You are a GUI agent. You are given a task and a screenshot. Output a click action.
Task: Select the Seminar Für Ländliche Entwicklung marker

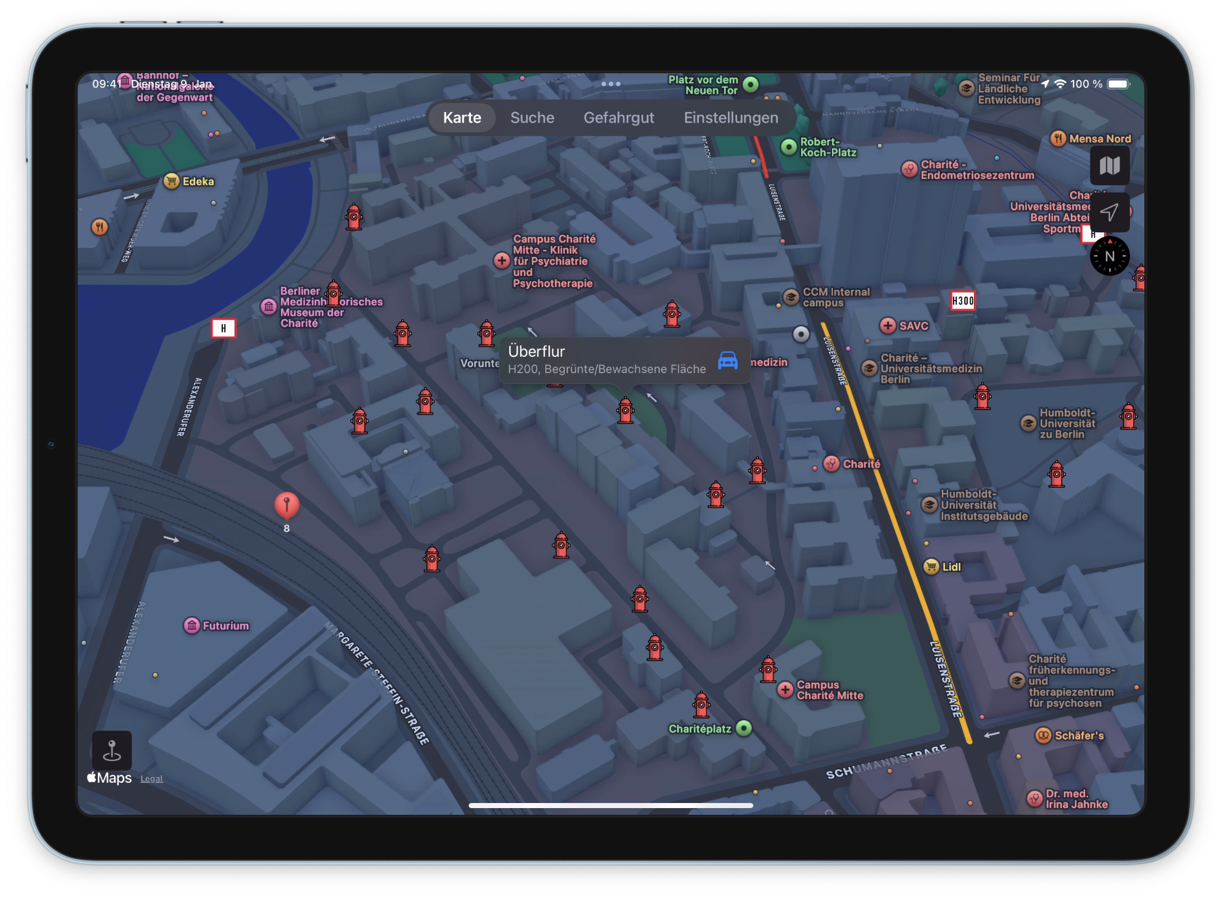pos(967,88)
